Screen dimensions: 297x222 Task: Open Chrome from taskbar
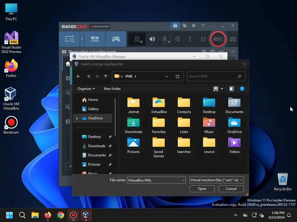pos(61,215)
